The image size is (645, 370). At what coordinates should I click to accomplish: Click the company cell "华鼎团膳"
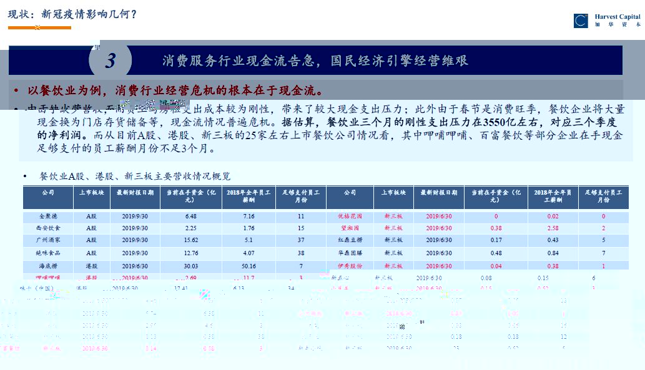click(x=350, y=253)
